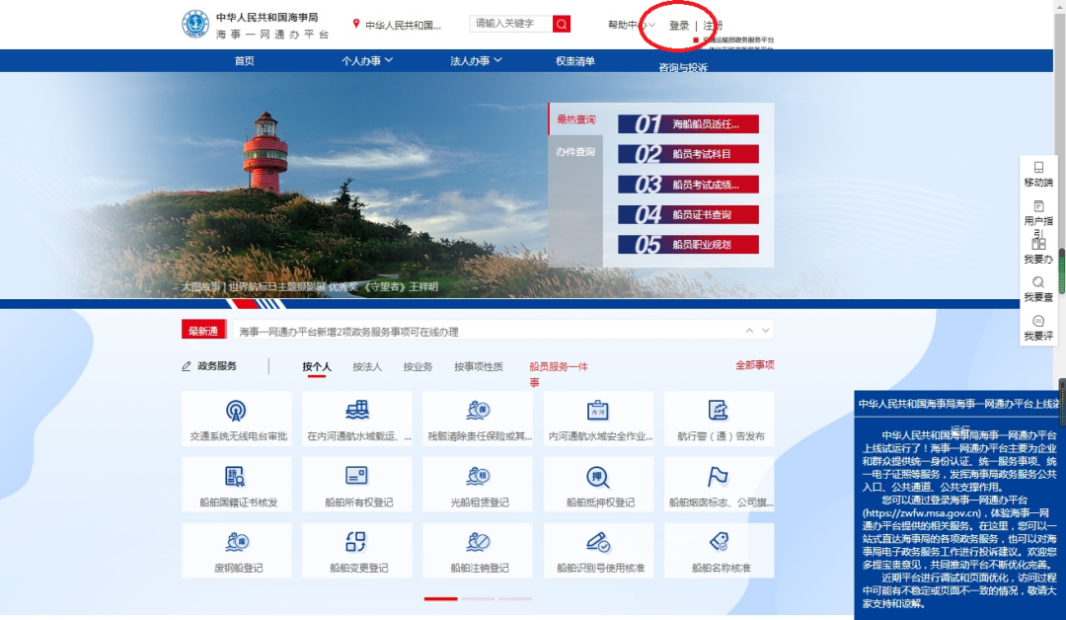Expand the 法人办事 navigation dropdown

(x=476, y=61)
